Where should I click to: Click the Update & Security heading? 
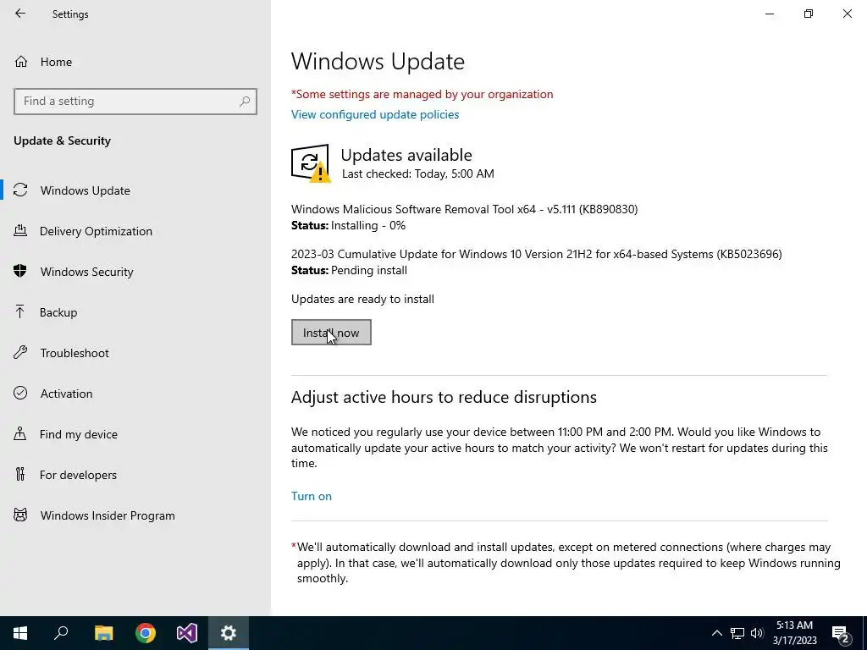(62, 141)
